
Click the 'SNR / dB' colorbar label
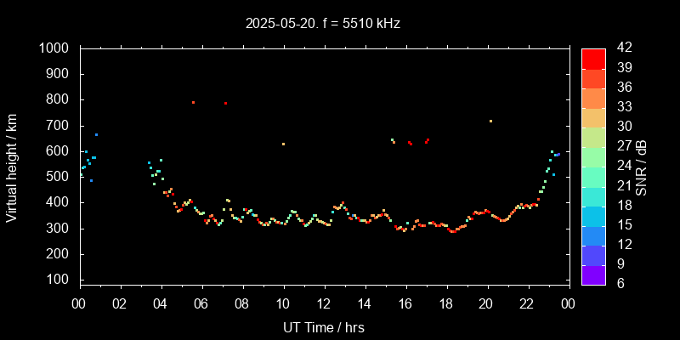642,167
